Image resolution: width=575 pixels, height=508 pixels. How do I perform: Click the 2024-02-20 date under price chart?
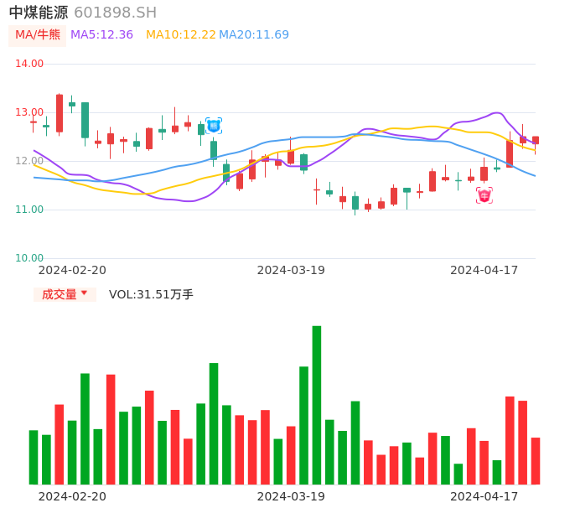[x=72, y=270]
